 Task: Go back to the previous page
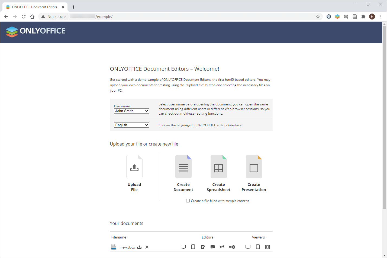click(x=6, y=17)
